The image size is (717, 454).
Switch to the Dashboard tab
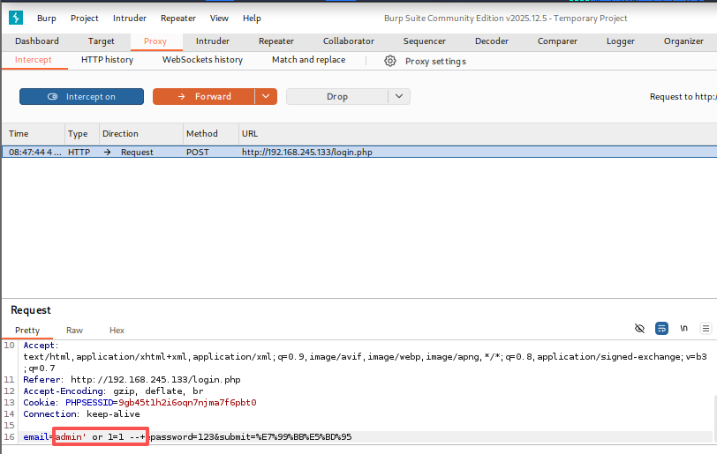(x=37, y=41)
